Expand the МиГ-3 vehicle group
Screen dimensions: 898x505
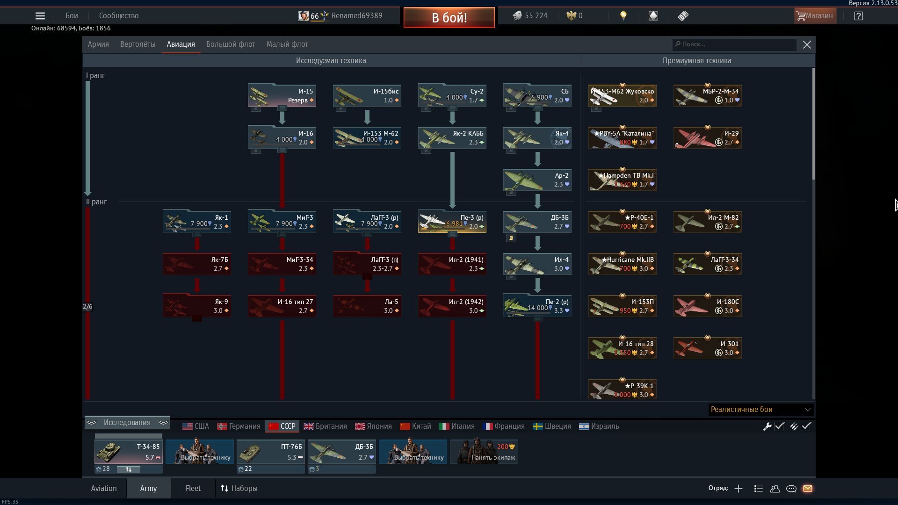(282, 235)
